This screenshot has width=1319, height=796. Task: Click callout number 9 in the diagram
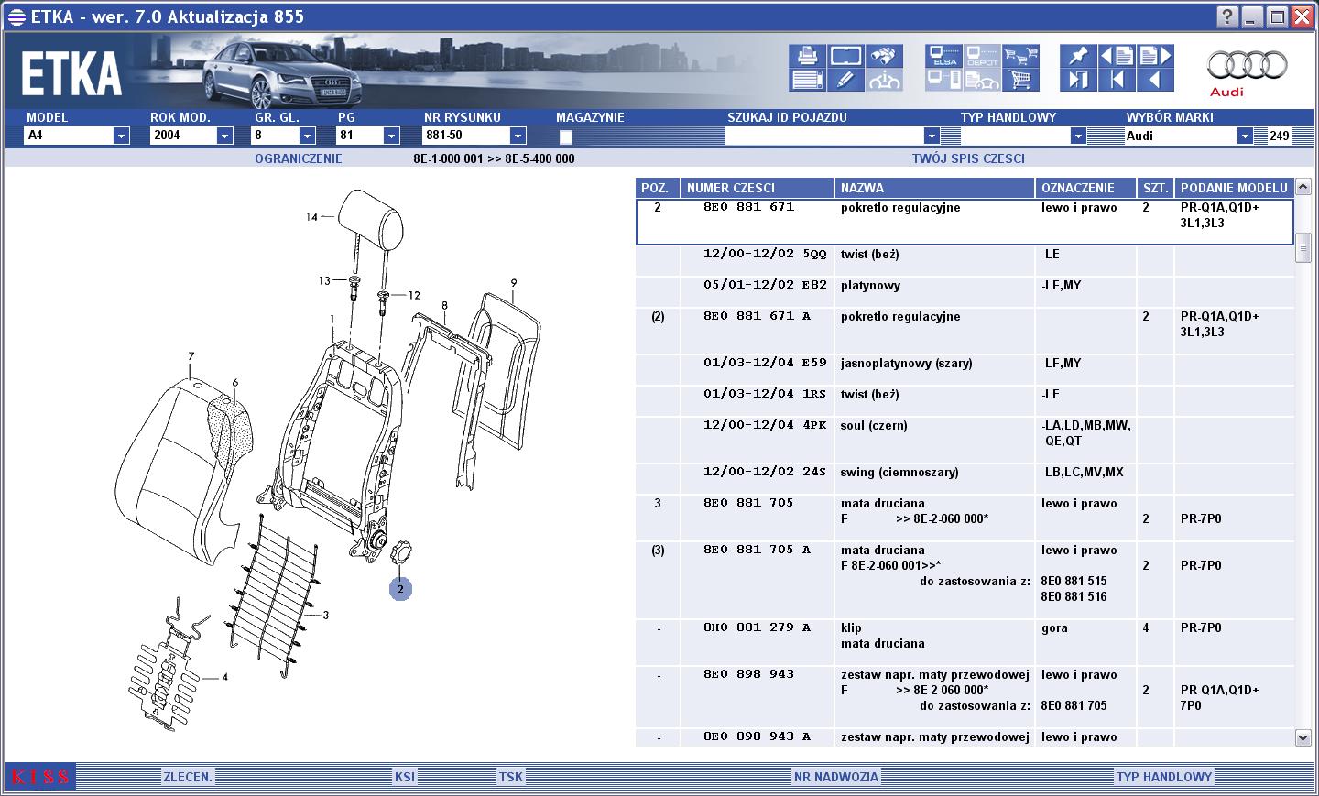(x=514, y=283)
